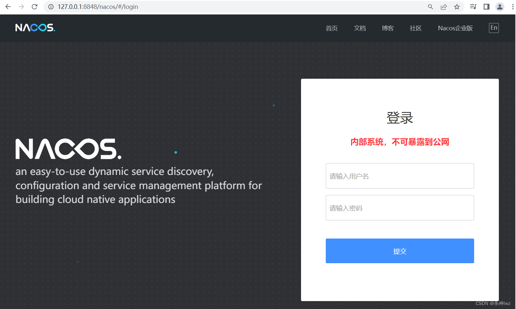Go back with the browser back arrow

8,7
